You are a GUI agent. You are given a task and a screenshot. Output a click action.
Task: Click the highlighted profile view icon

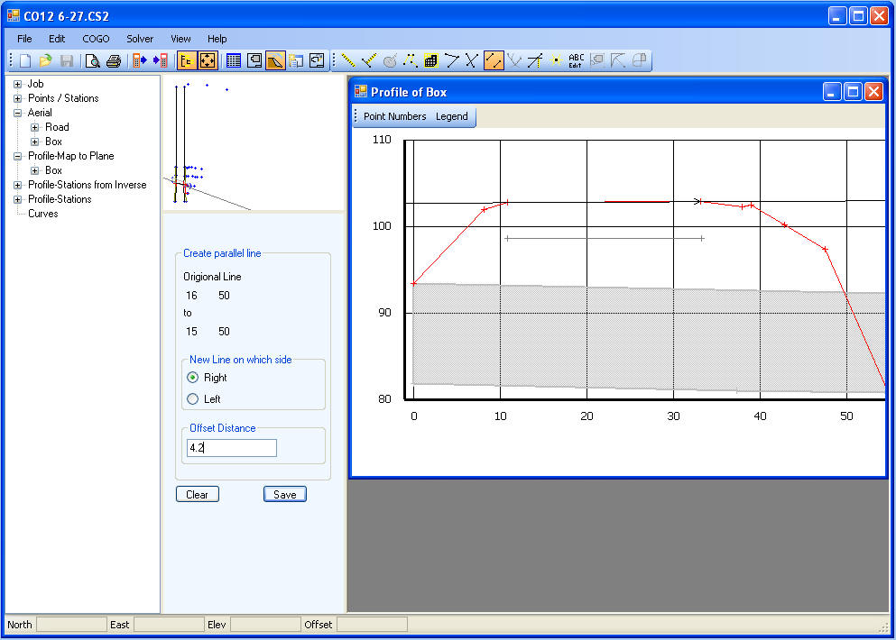point(275,60)
